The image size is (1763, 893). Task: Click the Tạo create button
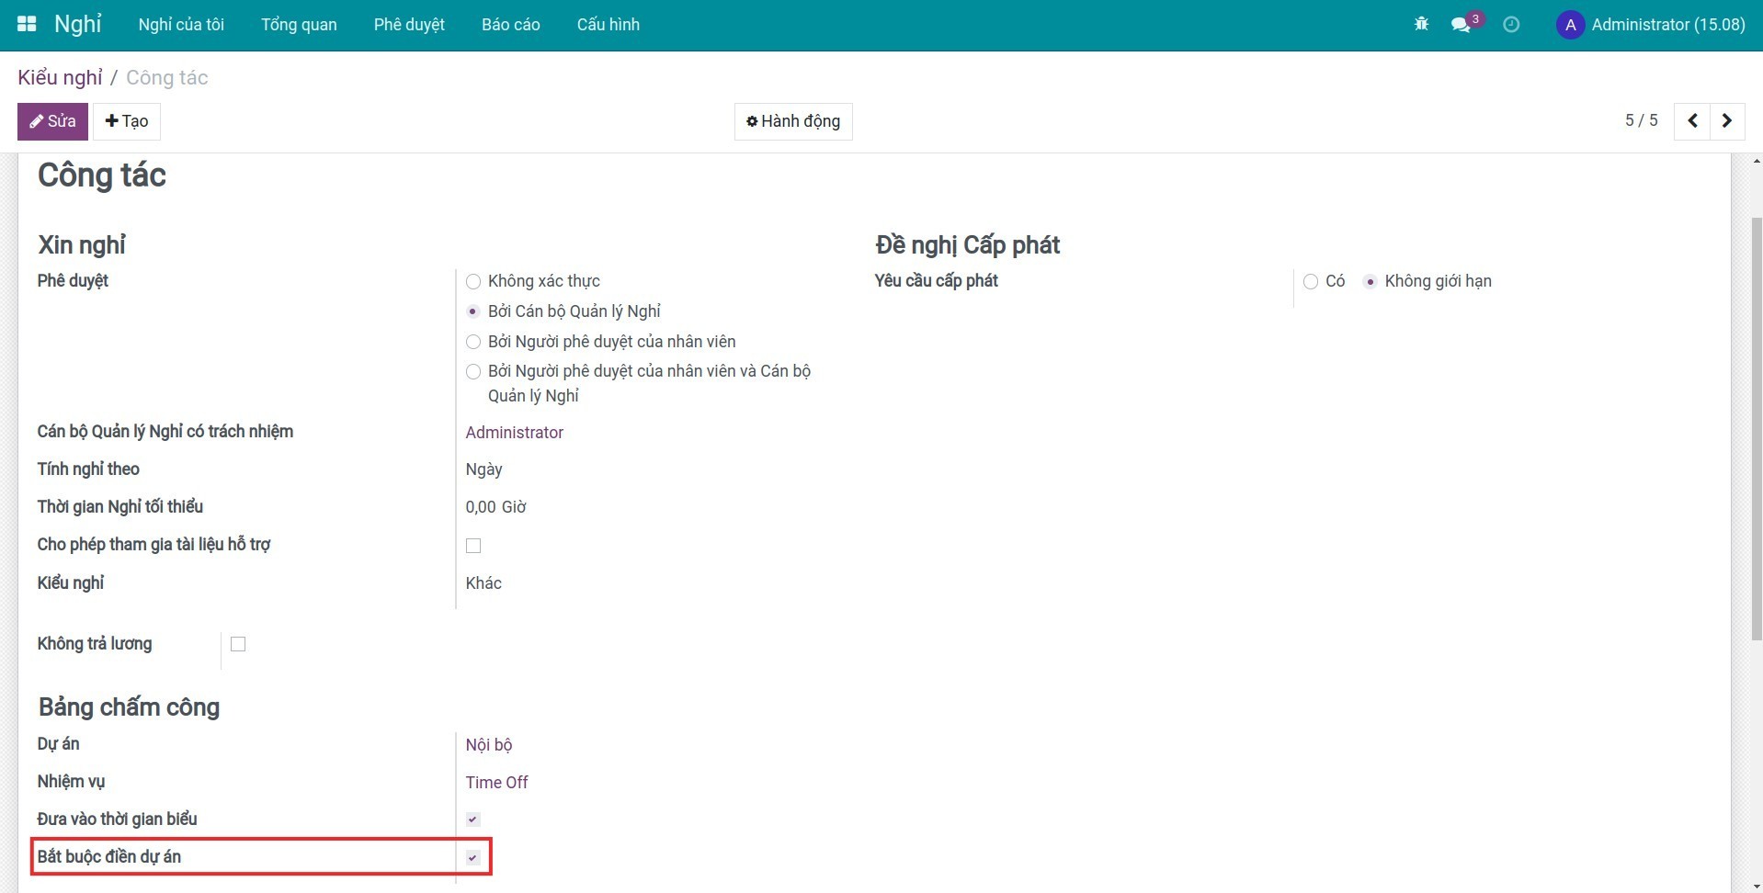pyautogui.click(x=127, y=121)
